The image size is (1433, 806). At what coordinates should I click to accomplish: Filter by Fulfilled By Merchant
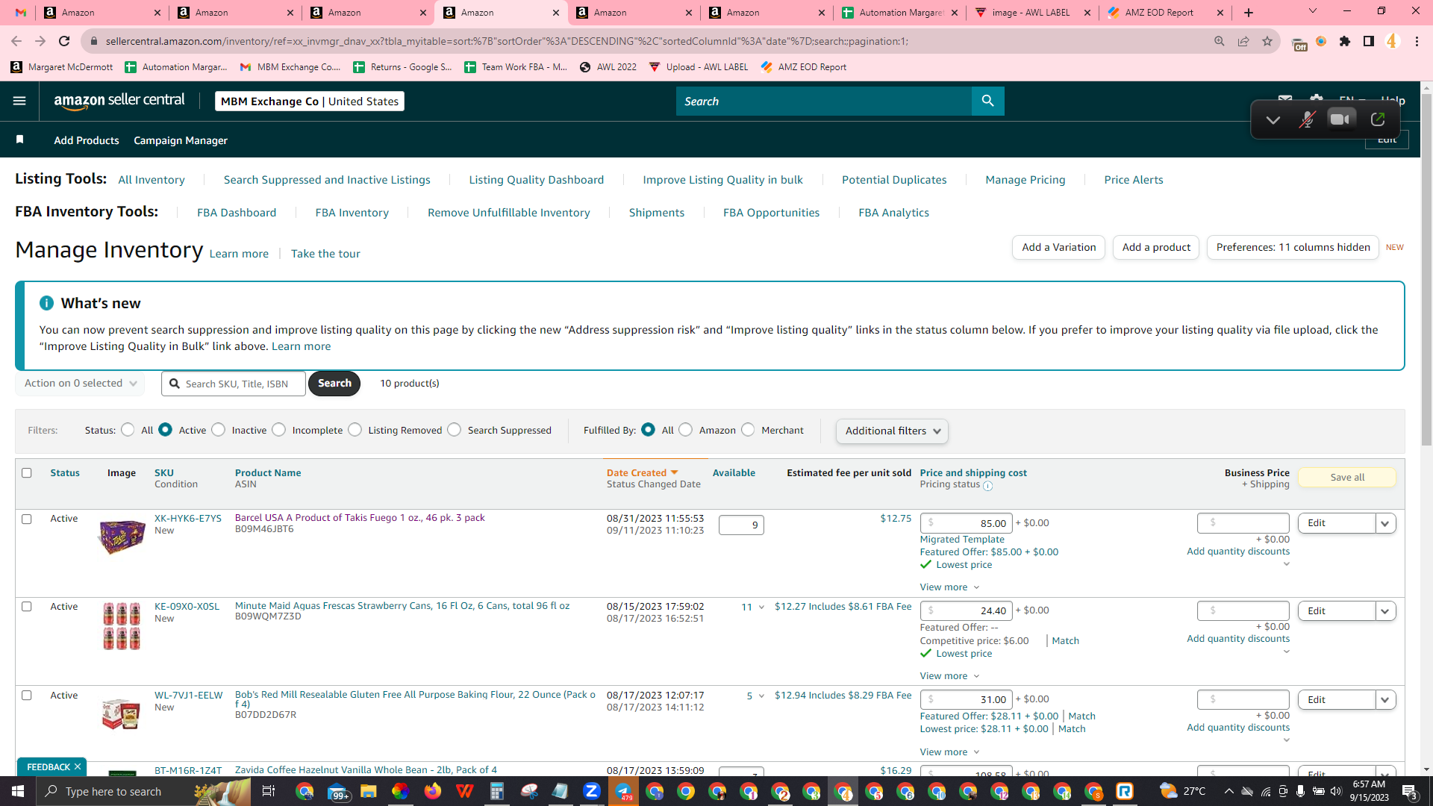(748, 430)
